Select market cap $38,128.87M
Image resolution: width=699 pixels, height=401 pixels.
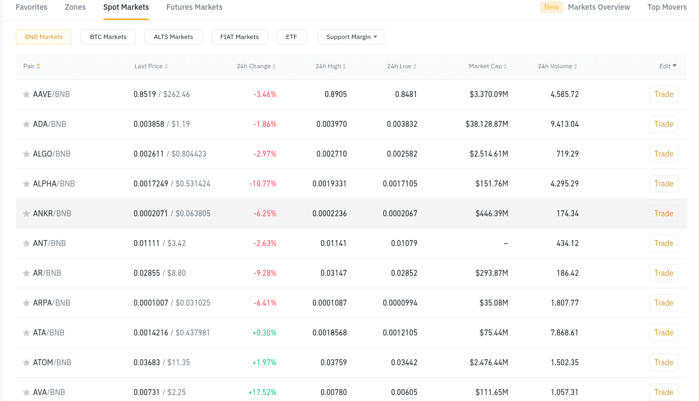[x=487, y=124]
